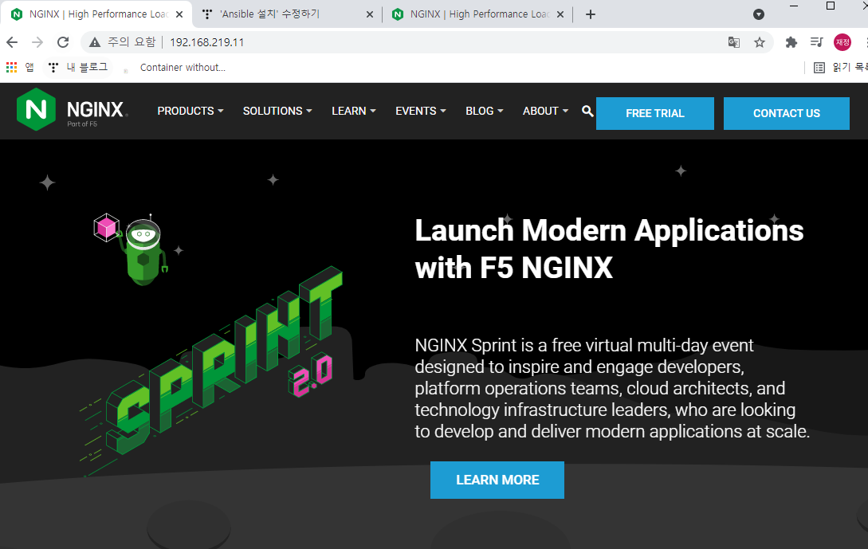
Task: Open the extensions puzzle icon
Action: 791,42
